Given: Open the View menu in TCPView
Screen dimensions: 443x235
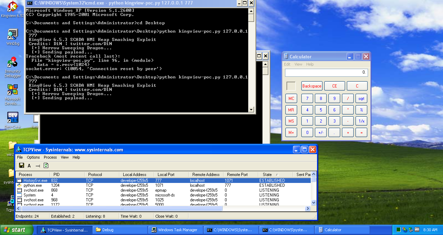Looking at the screenshot, I should click(65, 157).
